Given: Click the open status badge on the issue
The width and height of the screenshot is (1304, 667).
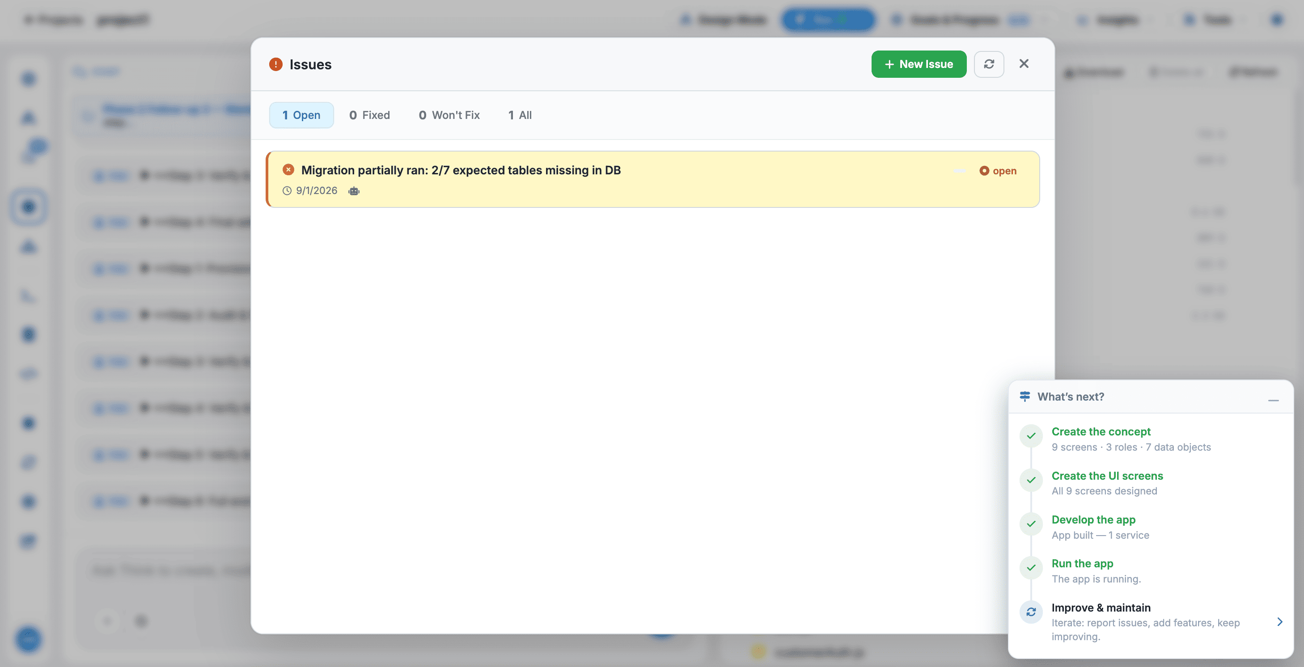Looking at the screenshot, I should click(998, 171).
